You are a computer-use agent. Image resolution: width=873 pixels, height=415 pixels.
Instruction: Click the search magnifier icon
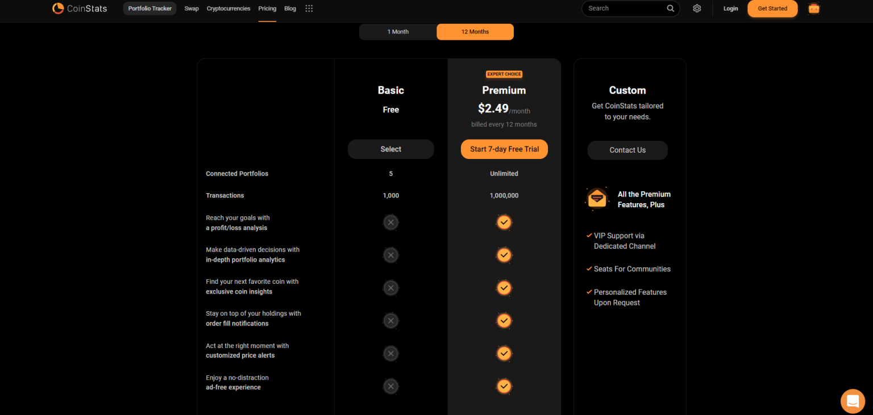click(671, 9)
